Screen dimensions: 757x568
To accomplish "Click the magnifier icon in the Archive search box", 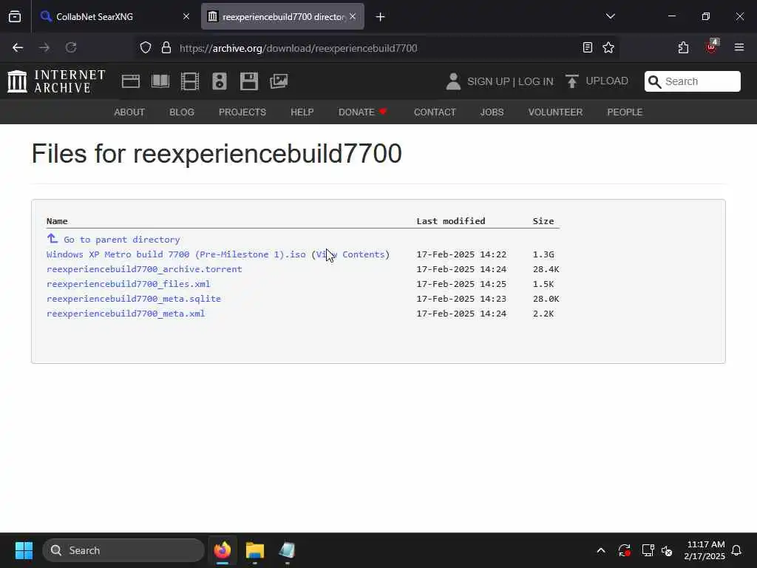I will pyautogui.click(x=655, y=81).
